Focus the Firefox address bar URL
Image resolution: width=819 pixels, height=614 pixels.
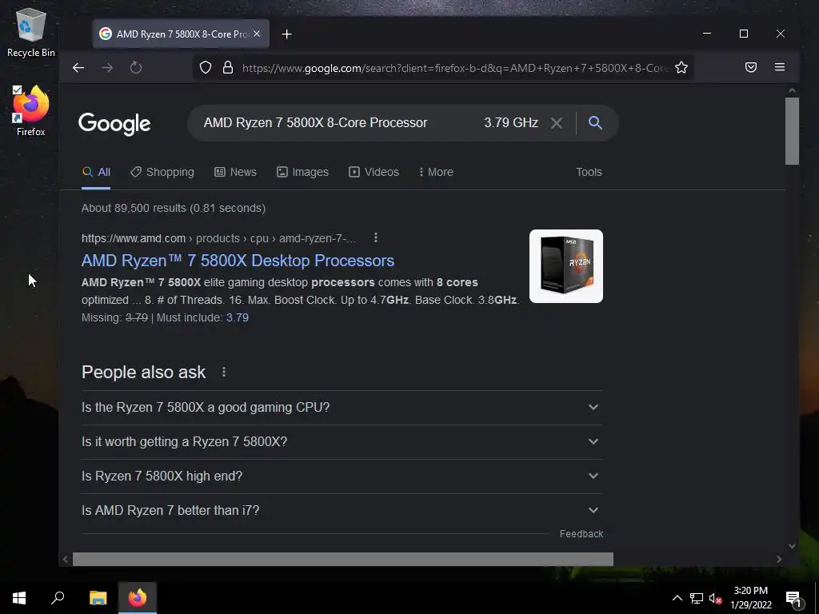(x=454, y=68)
